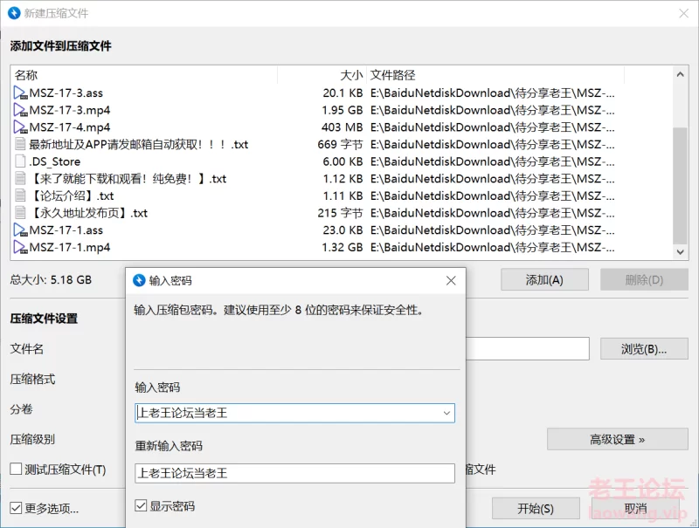Click the 1.95 GB size cell
The image size is (699, 528).
(x=342, y=110)
